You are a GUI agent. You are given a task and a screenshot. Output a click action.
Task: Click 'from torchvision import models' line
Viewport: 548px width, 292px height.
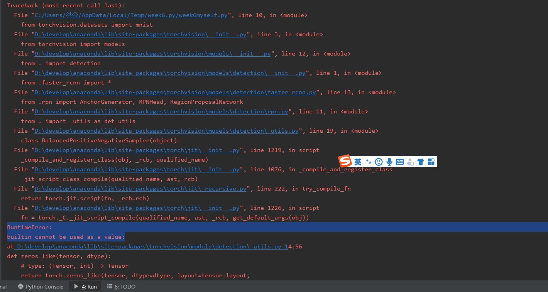[73, 44]
